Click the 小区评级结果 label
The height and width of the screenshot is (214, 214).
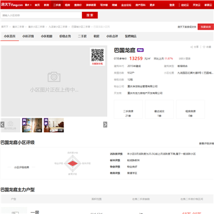click(x=21, y=167)
